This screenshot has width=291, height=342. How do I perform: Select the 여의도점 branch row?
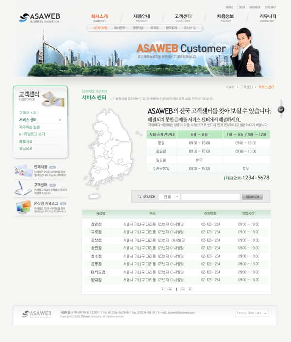pos(176,272)
